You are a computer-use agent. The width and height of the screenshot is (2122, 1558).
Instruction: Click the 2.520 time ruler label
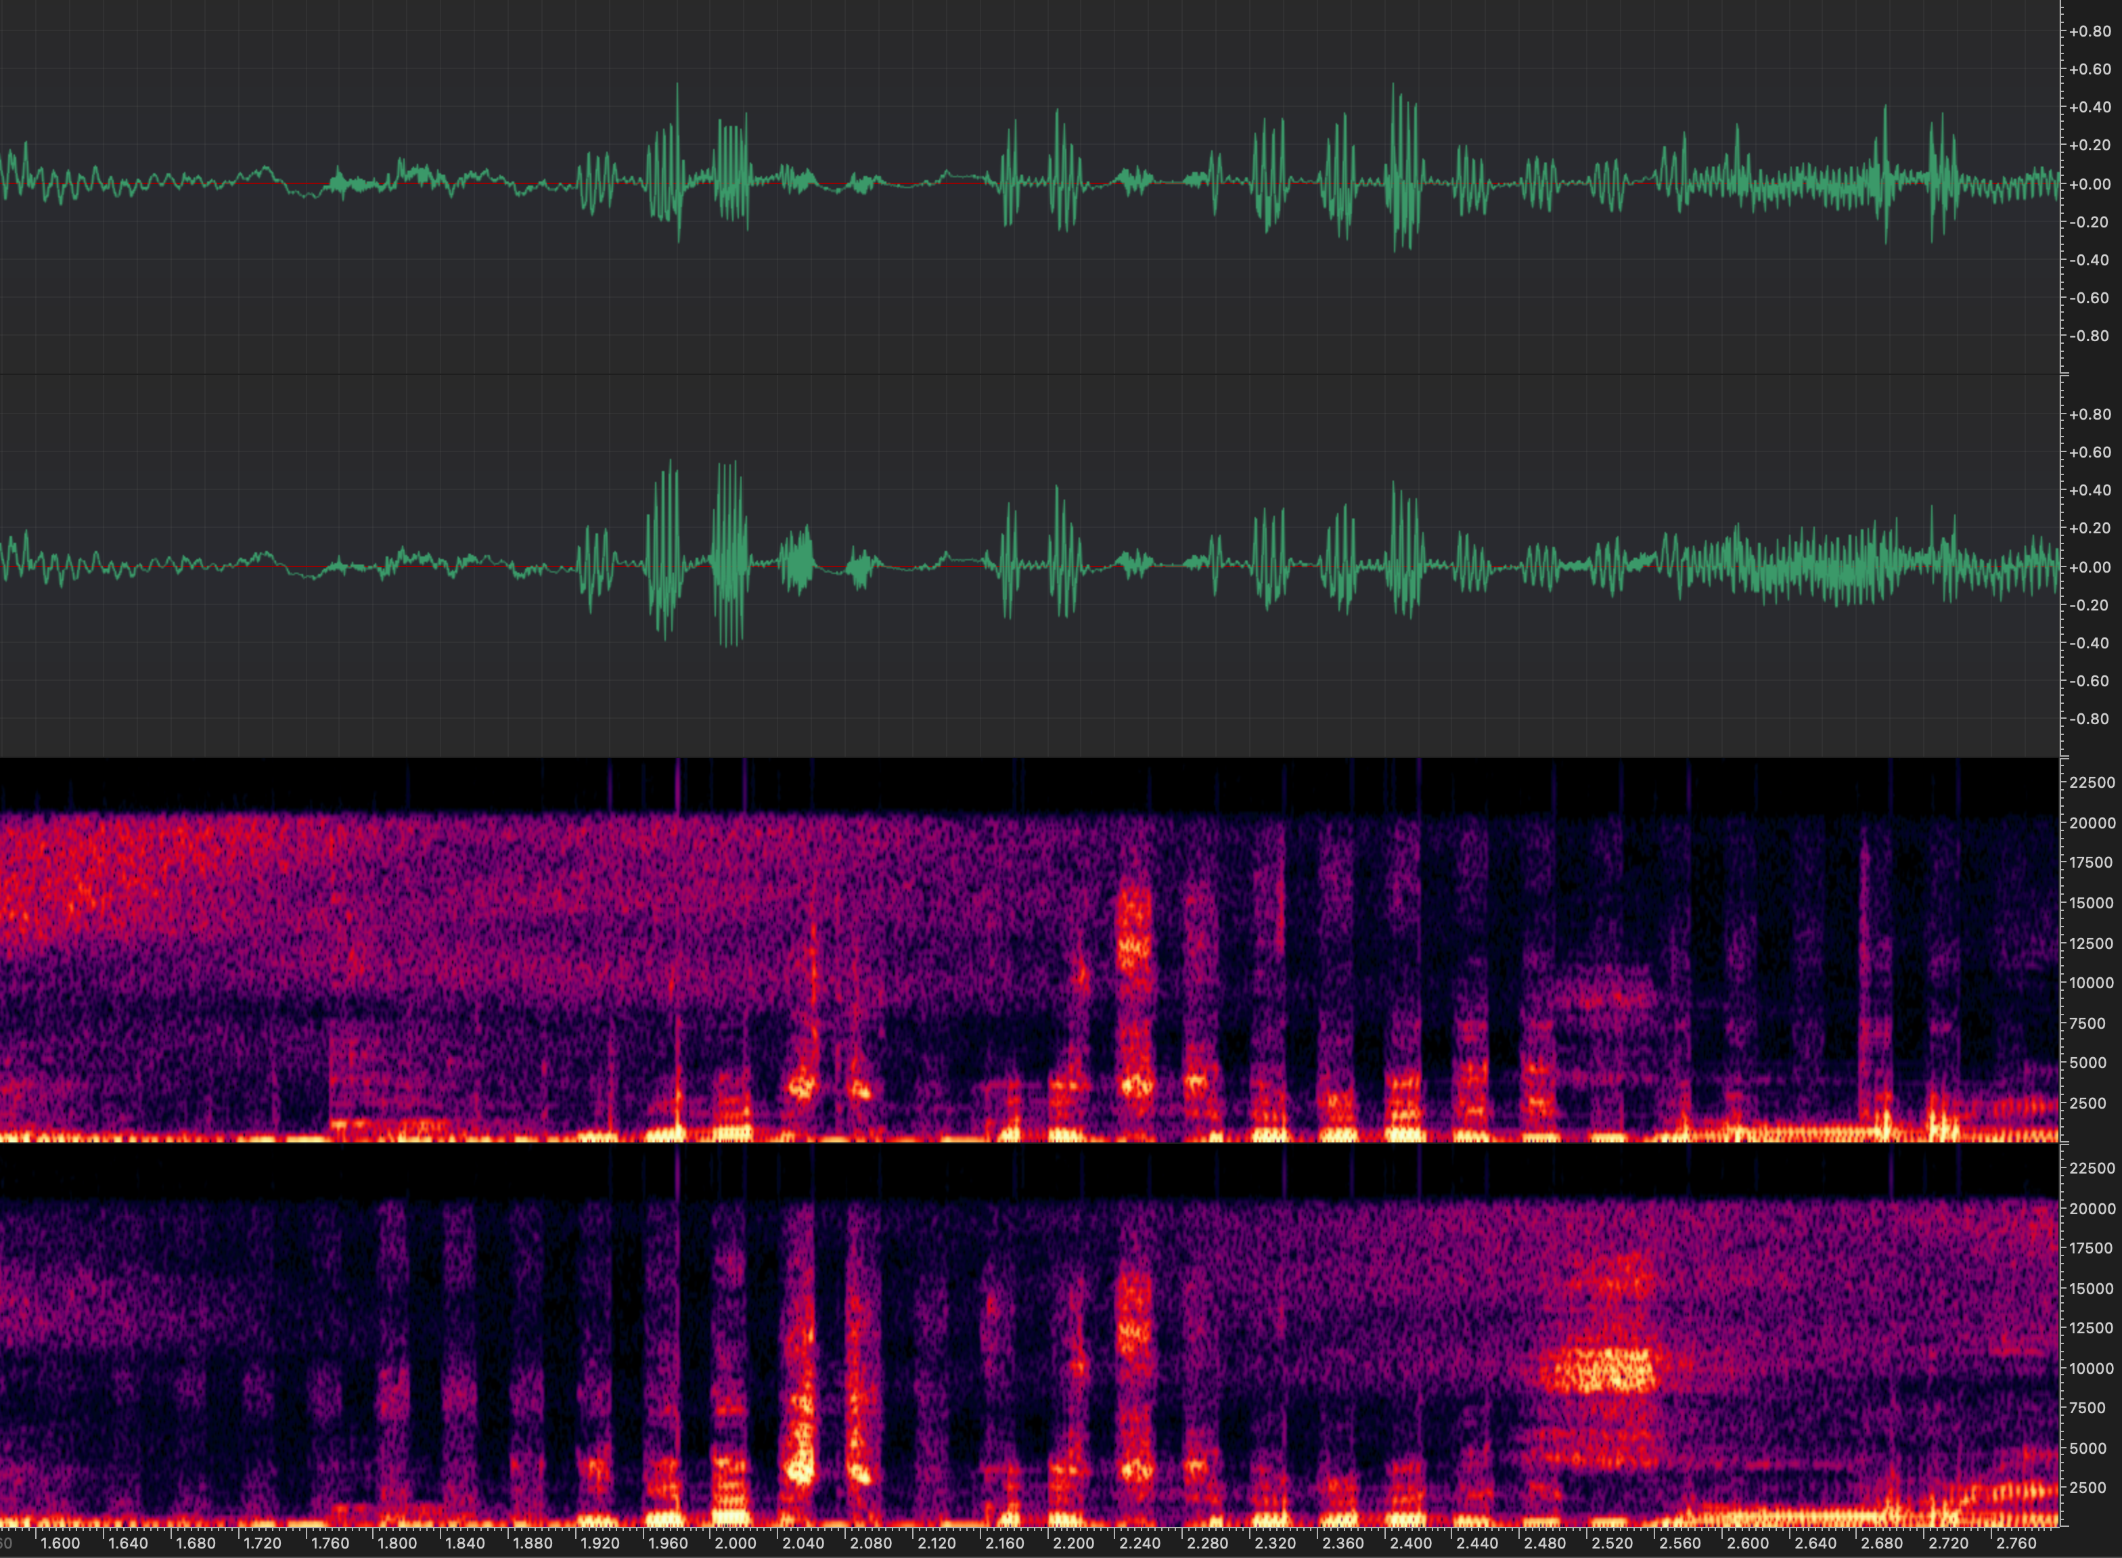1612,1544
